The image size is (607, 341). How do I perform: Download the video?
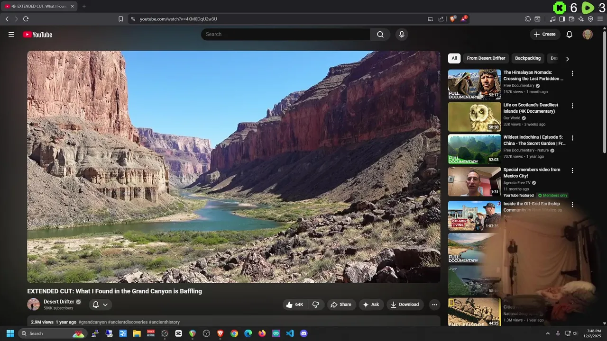tap(405, 305)
